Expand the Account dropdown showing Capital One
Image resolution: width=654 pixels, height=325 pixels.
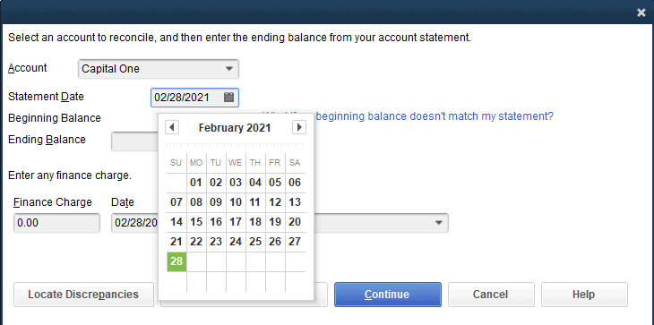pyautogui.click(x=159, y=69)
